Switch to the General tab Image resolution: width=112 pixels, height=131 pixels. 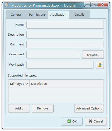[x=16, y=15]
